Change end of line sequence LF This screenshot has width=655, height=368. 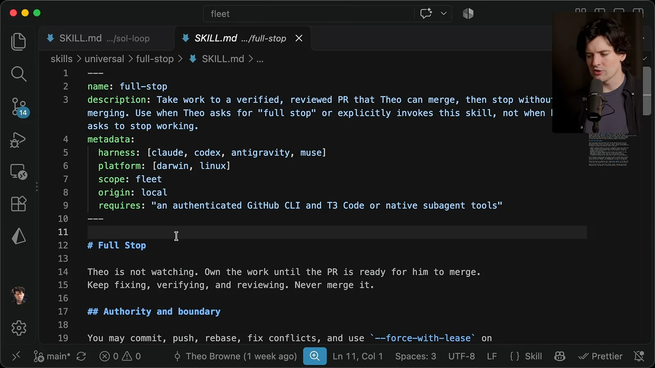pyautogui.click(x=492, y=356)
